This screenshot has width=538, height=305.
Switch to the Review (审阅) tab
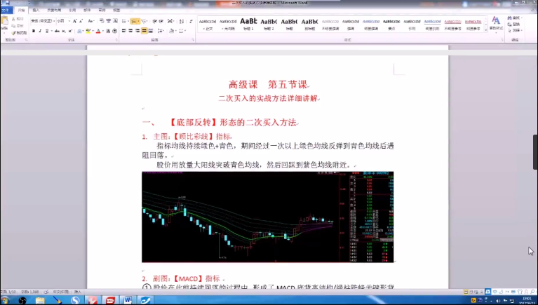[x=102, y=10]
